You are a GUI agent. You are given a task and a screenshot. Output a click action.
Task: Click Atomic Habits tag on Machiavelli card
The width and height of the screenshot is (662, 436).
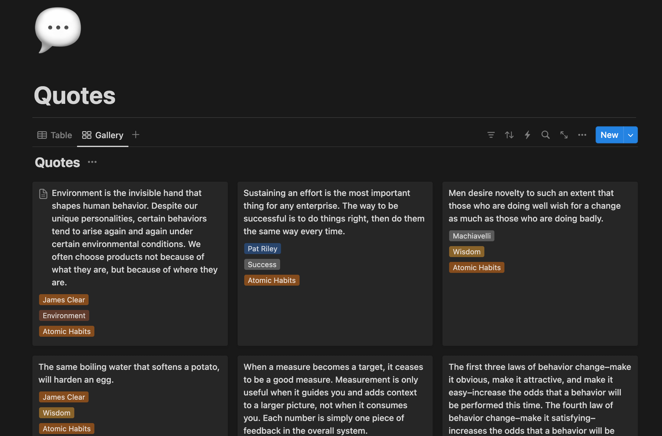(476, 267)
